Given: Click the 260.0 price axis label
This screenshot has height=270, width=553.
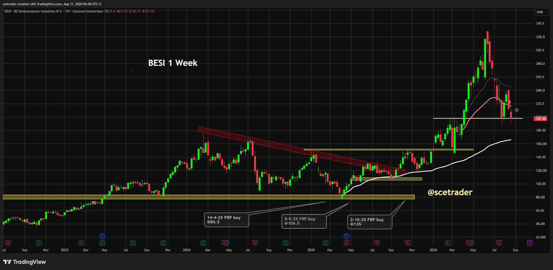Looking at the screenshot, I should (540, 77).
